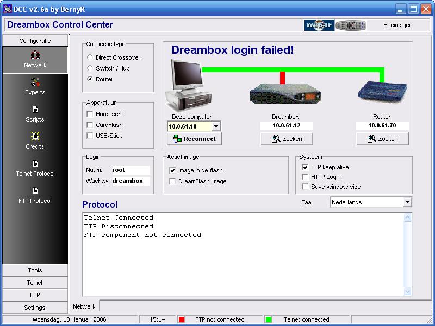
Task: Enable the CardFlash checkbox
Action: (90, 125)
